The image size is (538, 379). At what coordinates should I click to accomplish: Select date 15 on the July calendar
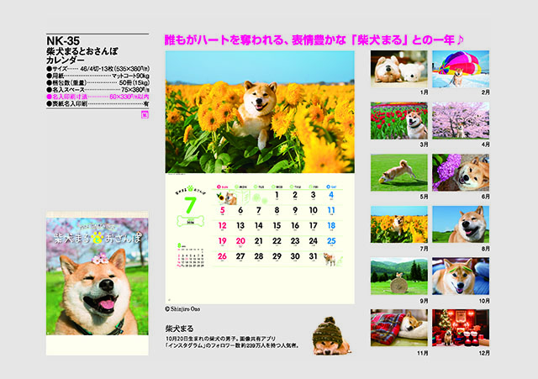pos(277,226)
